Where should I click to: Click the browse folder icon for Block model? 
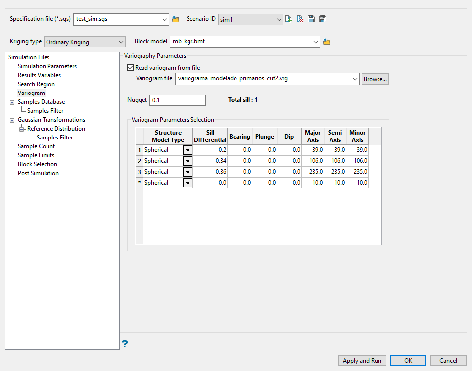coord(327,42)
